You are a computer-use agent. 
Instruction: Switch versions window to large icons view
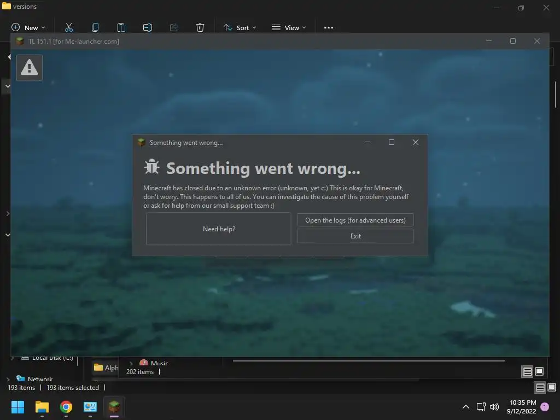[552, 387]
